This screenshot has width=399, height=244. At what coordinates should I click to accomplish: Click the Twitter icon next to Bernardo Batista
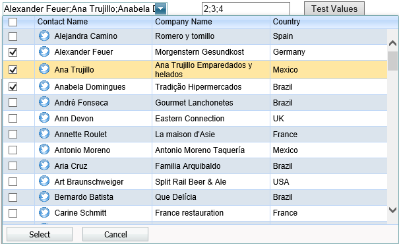[x=44, y=197]
